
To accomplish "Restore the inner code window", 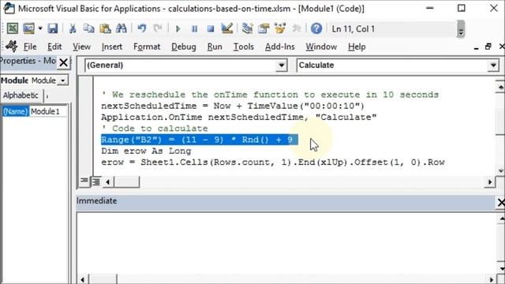I will point(488,47).
